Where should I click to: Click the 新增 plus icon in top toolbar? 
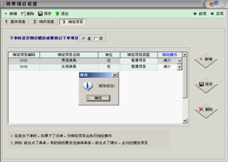6,14
